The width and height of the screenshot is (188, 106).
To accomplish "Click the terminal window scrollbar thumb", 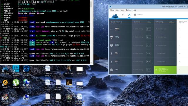I will tap(91, 4).
